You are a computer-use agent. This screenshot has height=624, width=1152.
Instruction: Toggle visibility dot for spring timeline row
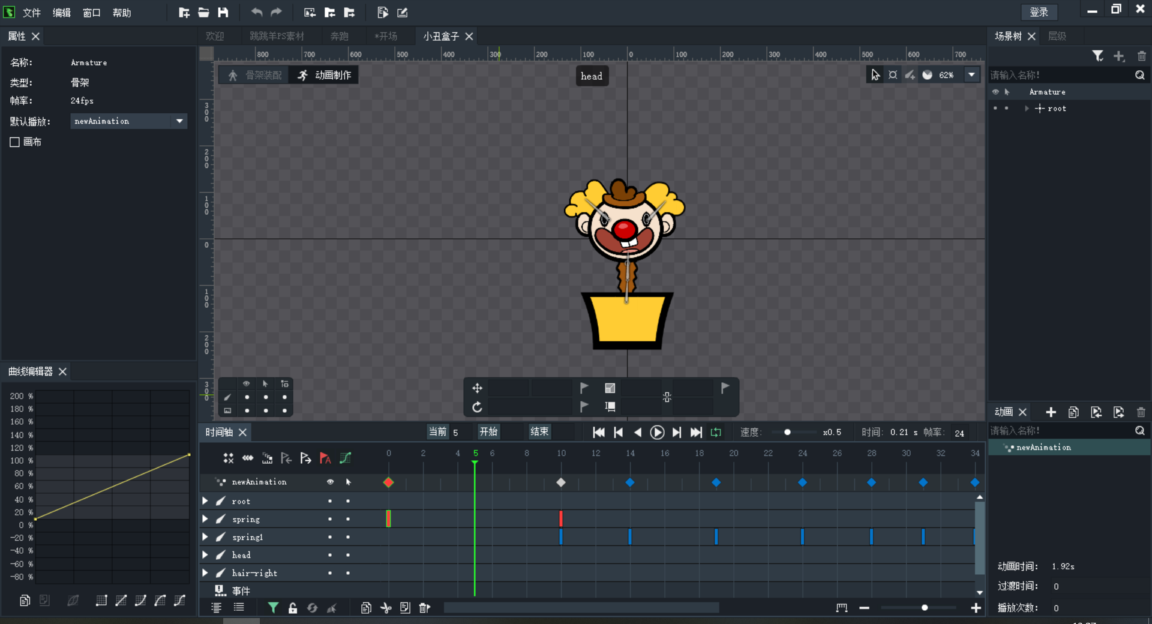tap(330, 519)
